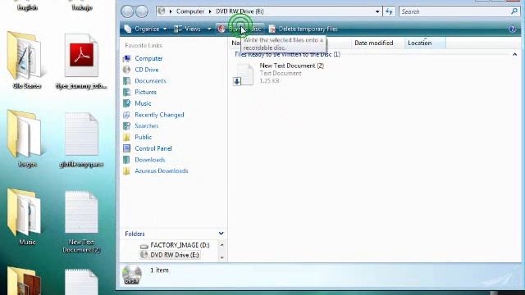This screenshot has width=525, height=295.
Task: Click the CD Drive disc icon
Action: point(126,70)
